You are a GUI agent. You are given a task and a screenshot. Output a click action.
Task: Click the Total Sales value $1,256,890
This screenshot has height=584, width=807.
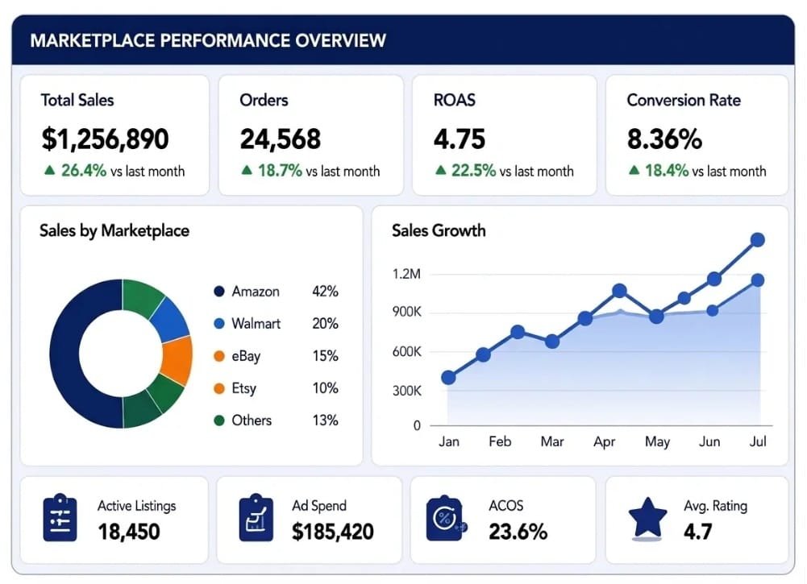click(105, 139)
